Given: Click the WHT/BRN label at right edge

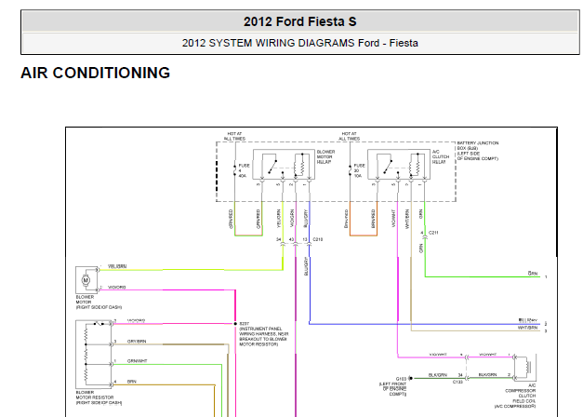Looking at the screenshot, I should [x=527, y=328].
